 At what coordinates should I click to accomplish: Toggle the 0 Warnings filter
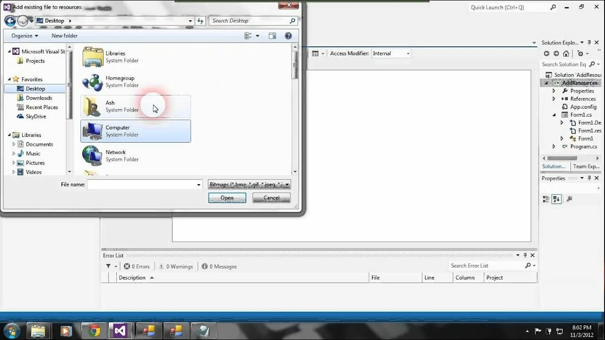click(x=176, y=266)
